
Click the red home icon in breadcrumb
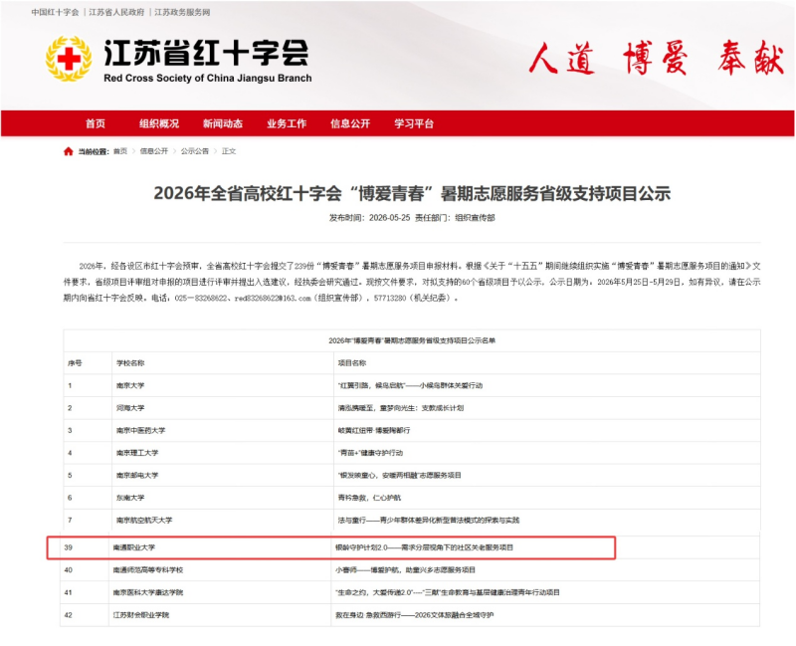68,151
